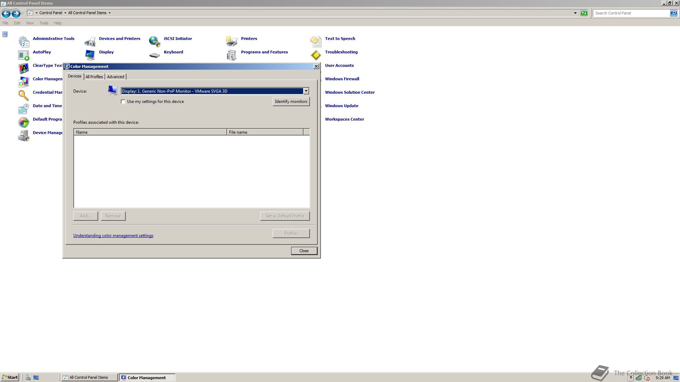The height and width of the screenshot is (382, 680).
Task: Click the iSCSI Initiator globe icon
Action: [155, 42]
